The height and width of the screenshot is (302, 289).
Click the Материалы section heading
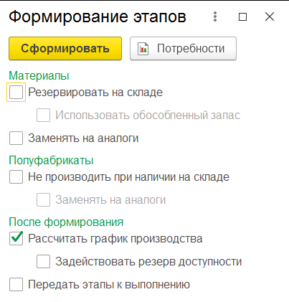(x=39, y=76)
